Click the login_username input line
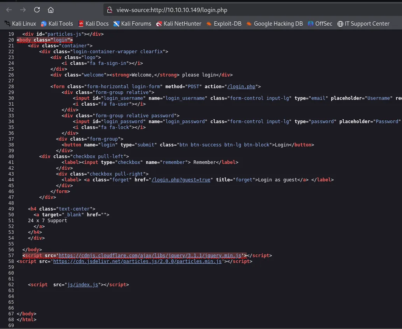 coord(238,98)
